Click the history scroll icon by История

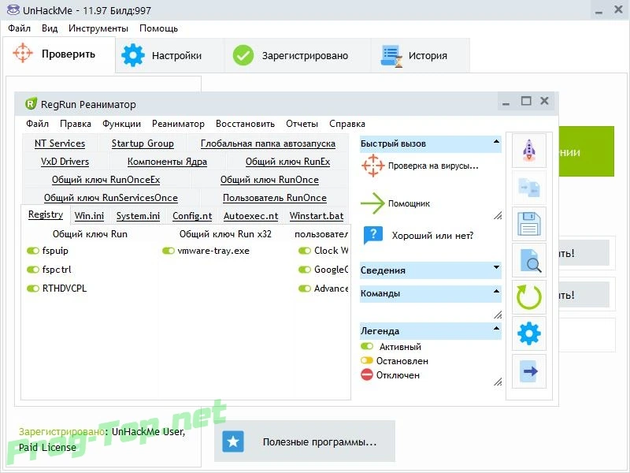[x=391, y=56]
